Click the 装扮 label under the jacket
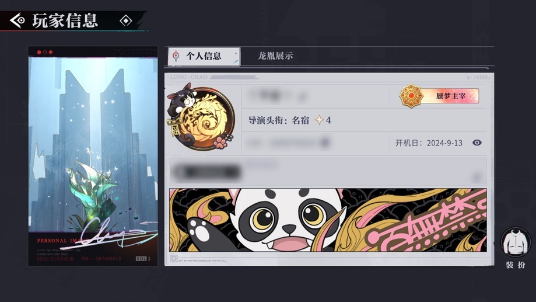The height and width of the screenshot is (302, 536). [x=516, y=265]
